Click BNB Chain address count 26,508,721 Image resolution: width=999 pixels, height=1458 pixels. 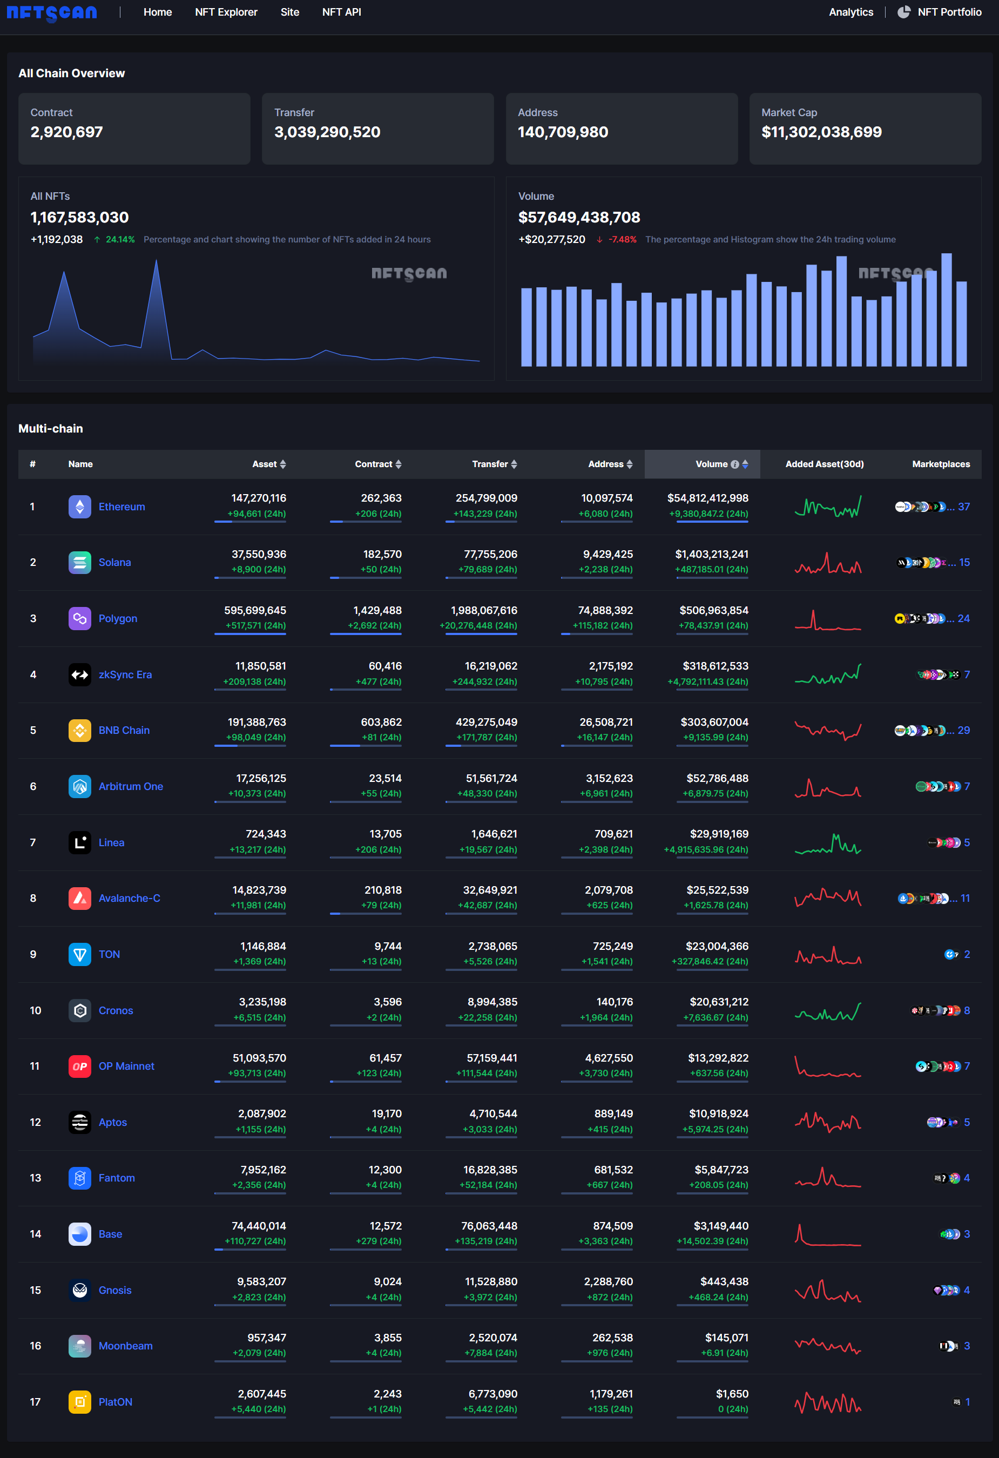point(605,722)
